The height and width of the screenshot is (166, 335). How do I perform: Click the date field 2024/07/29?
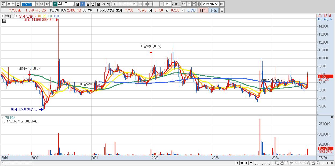(211, 4)
